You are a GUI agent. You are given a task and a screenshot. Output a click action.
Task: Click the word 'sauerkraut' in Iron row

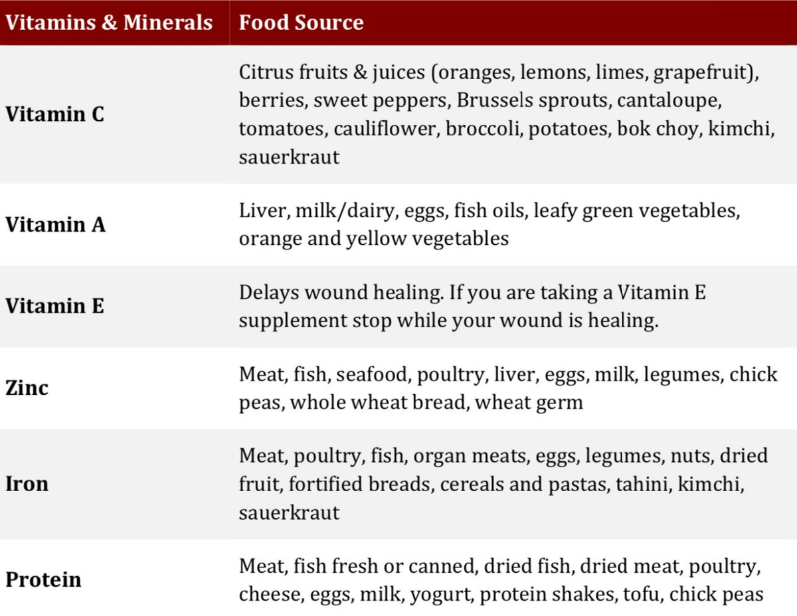[290, 512]
